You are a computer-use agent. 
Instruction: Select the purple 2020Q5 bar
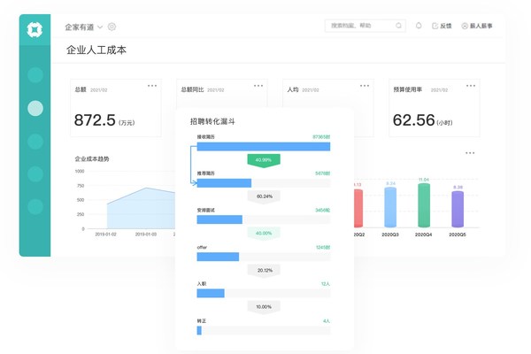click(x=458, y=209)
